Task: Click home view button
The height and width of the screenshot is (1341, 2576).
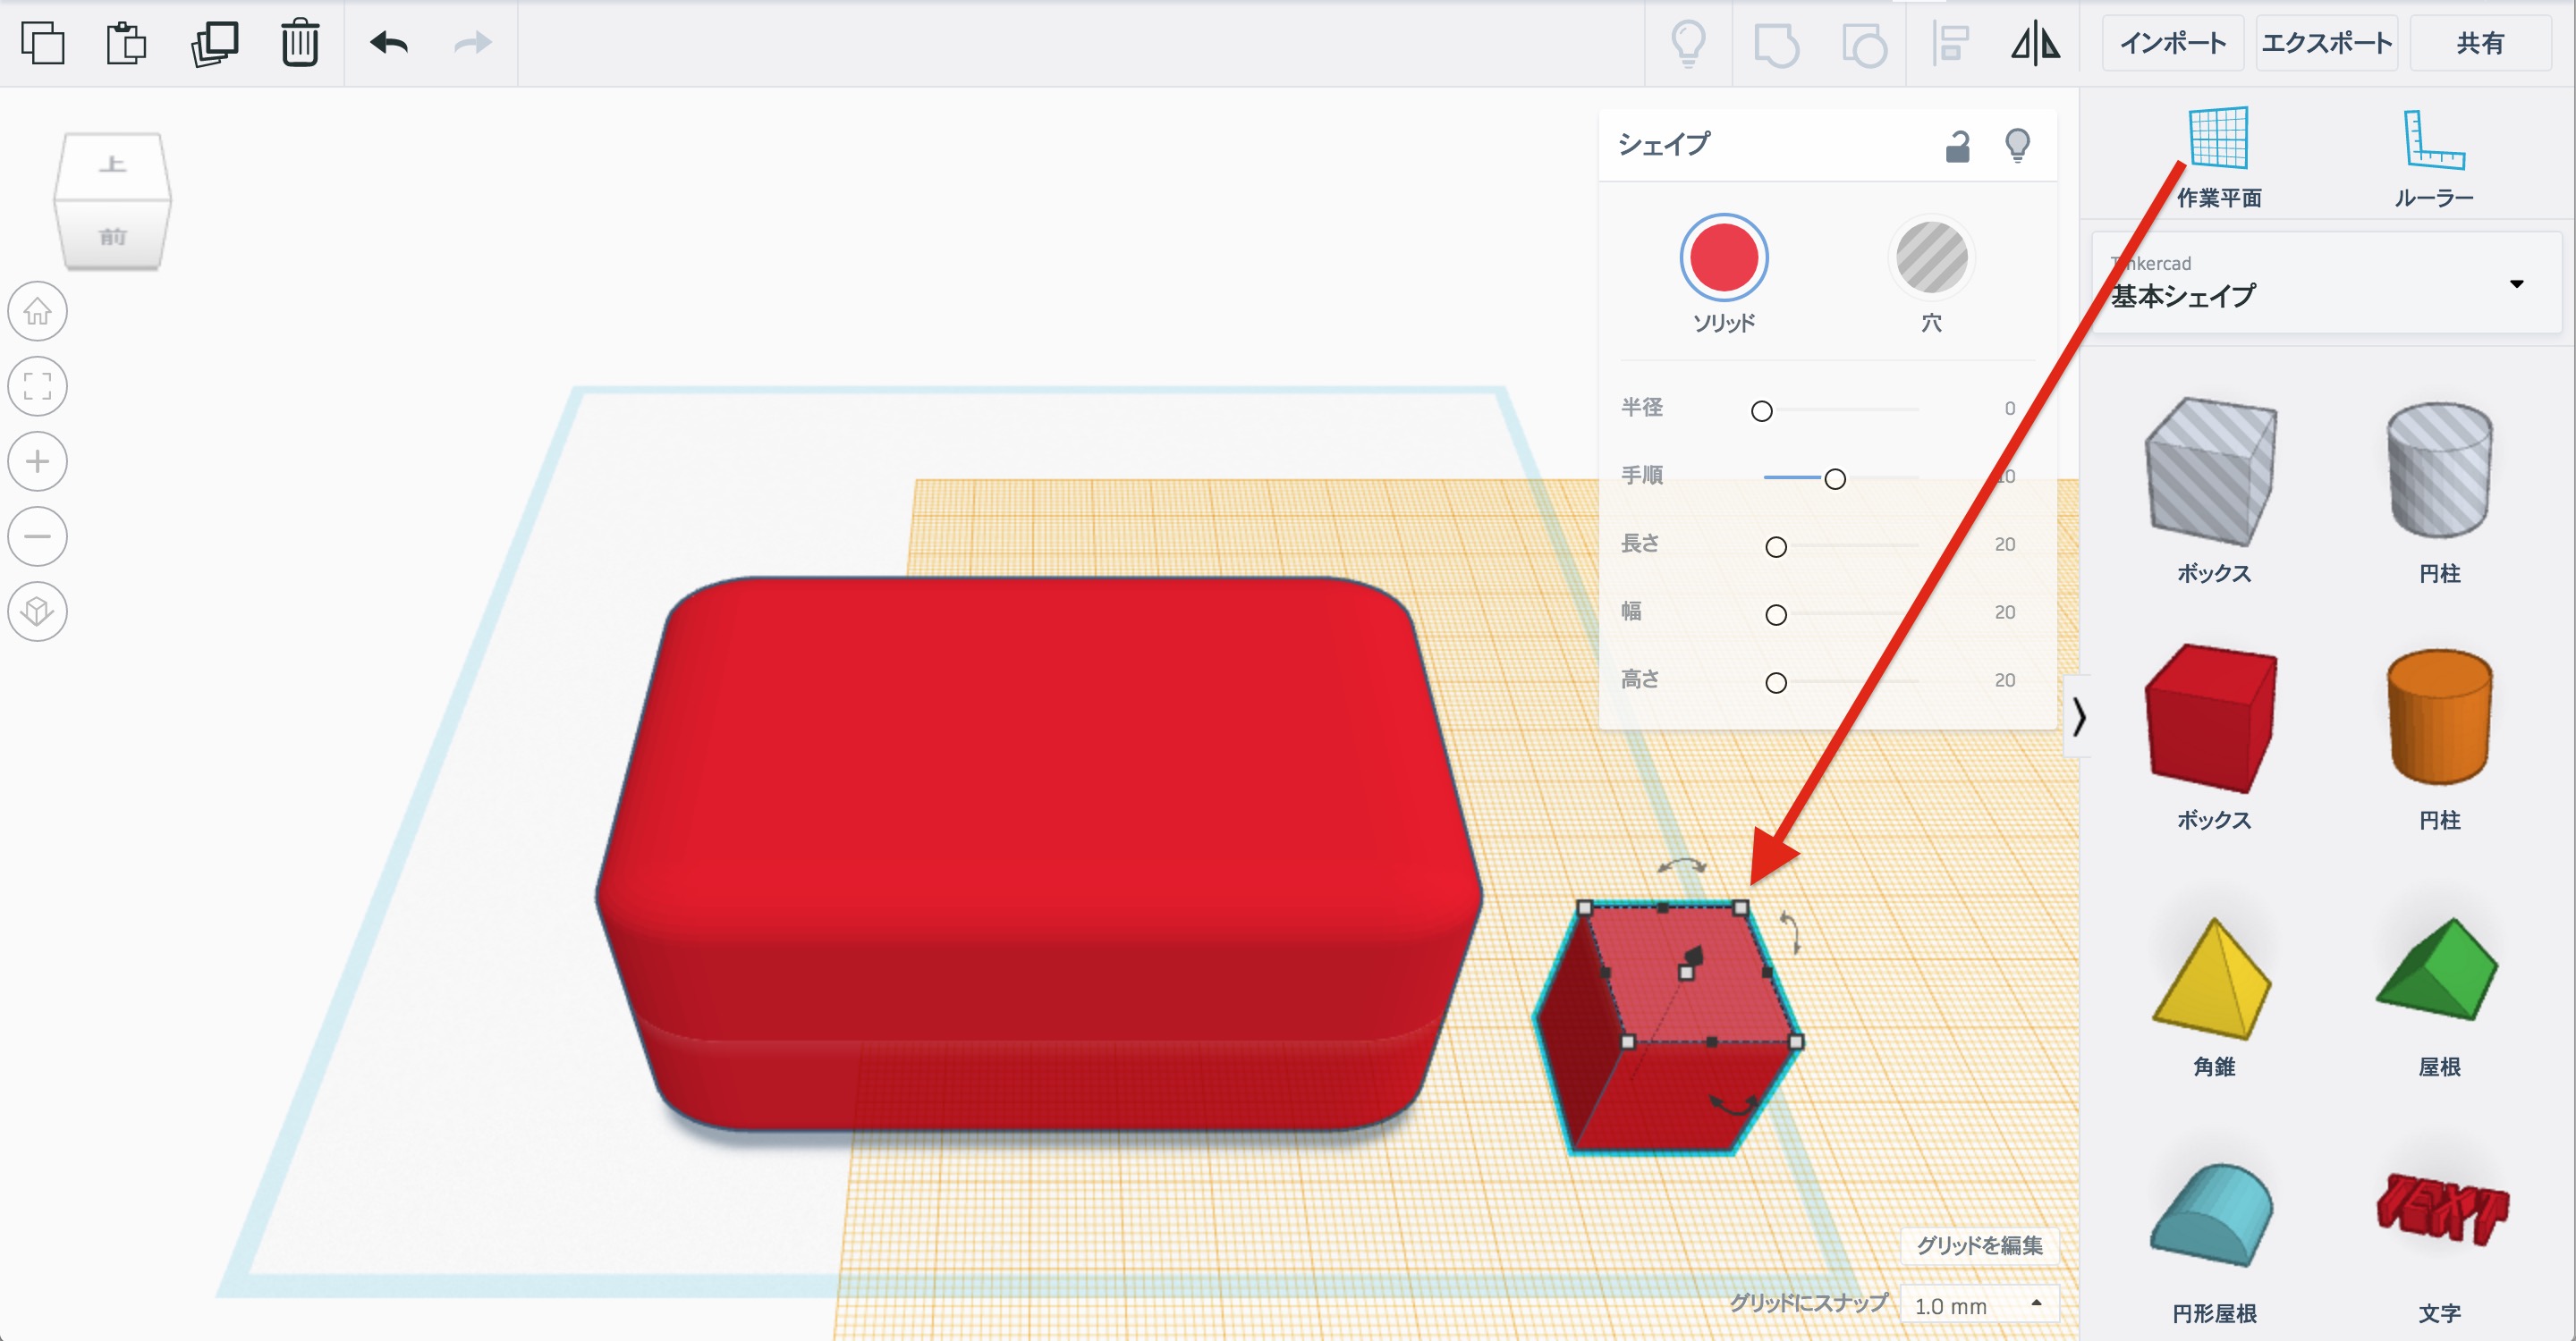Action: (x=38, y=311)
